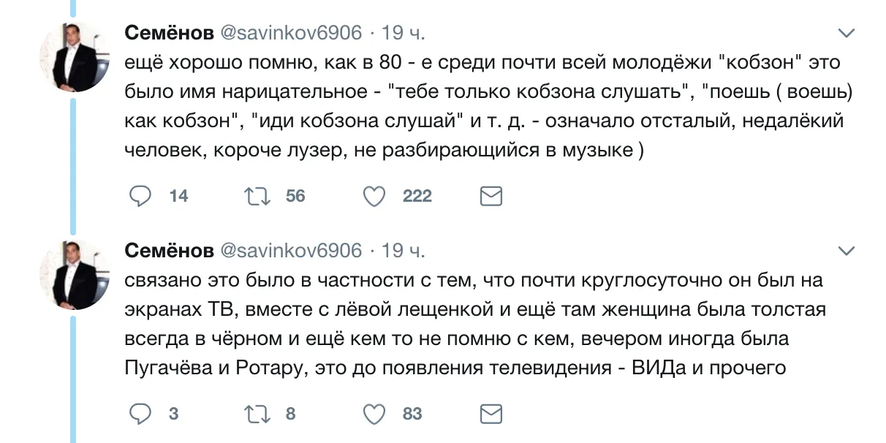Open the second tweet's more-options chevron
Viewport: 886px width, 443px height.
tap(845, 251)
